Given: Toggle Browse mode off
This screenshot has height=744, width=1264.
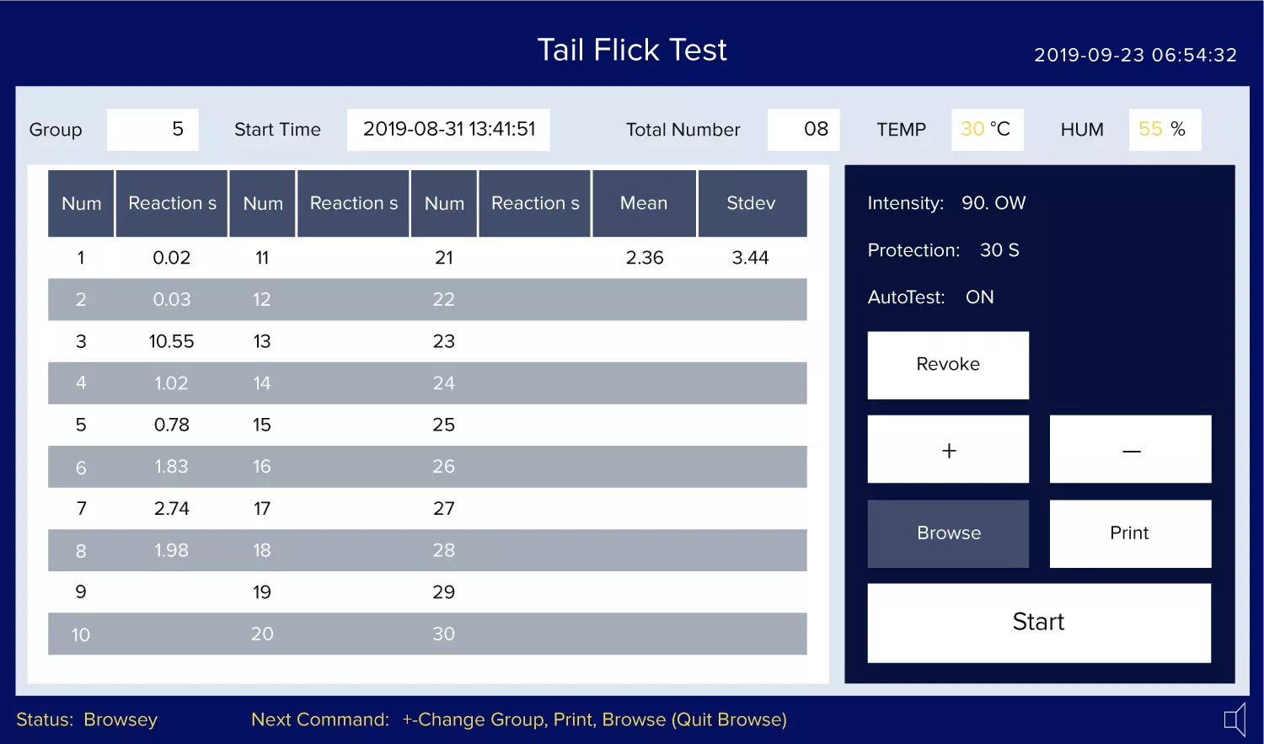Looking at the screenshot, I should click(948, 533).
